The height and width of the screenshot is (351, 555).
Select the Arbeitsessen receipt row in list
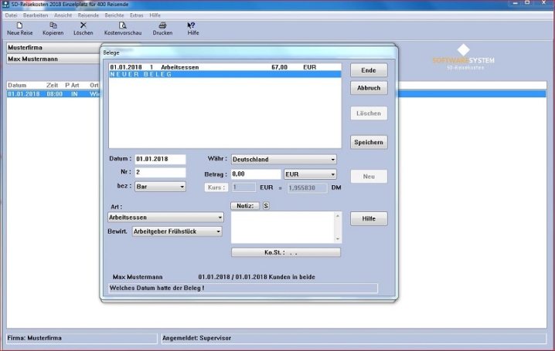(224, 67)
